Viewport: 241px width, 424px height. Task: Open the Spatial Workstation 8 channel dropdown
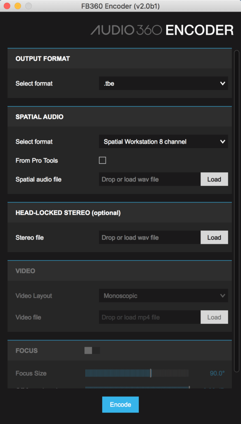(163, 142)
